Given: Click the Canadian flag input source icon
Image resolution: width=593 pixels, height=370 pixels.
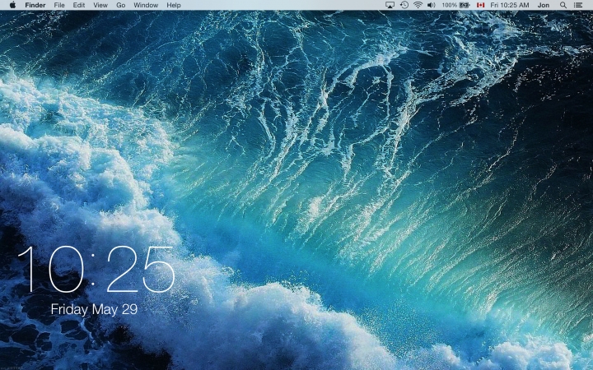Looking at the screenshot, I should point(480,5).
